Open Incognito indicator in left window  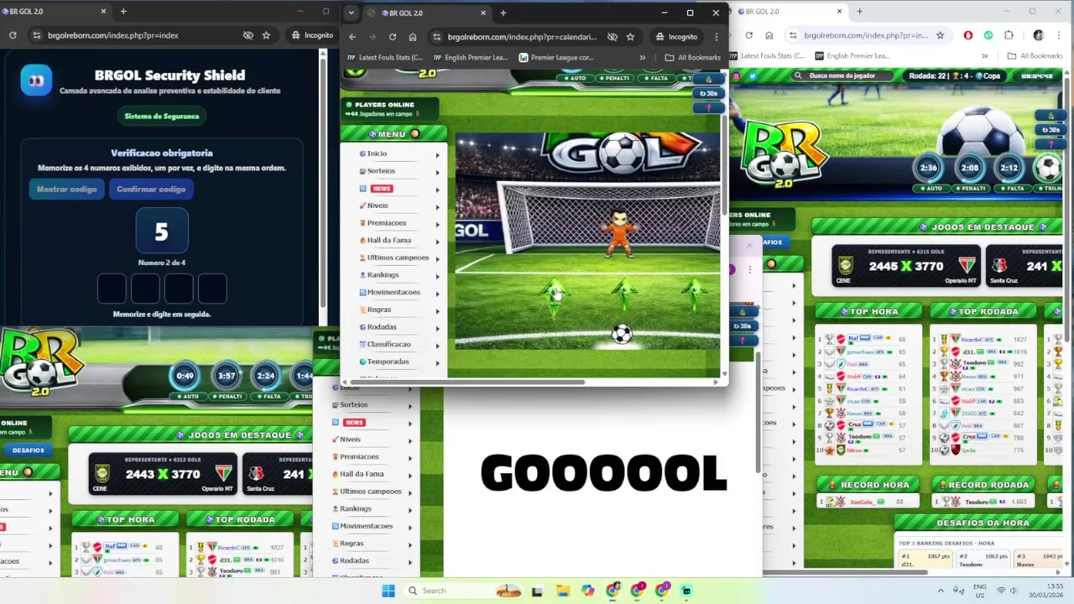click(312, 35)
